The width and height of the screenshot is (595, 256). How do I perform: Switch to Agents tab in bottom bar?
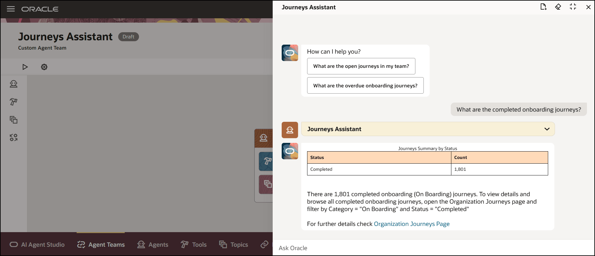click(x=153, y=245)
